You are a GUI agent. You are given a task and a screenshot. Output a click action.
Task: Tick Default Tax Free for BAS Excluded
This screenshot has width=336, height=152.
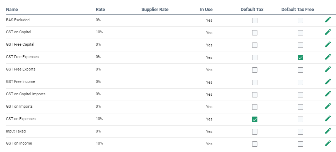[x=300, y=20]
